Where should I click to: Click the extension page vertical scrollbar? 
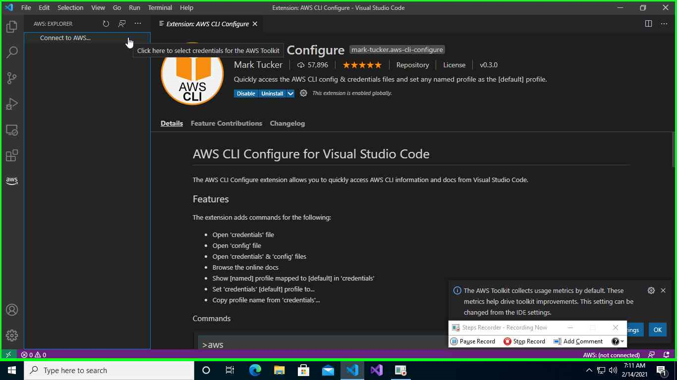tap(674, 149)
